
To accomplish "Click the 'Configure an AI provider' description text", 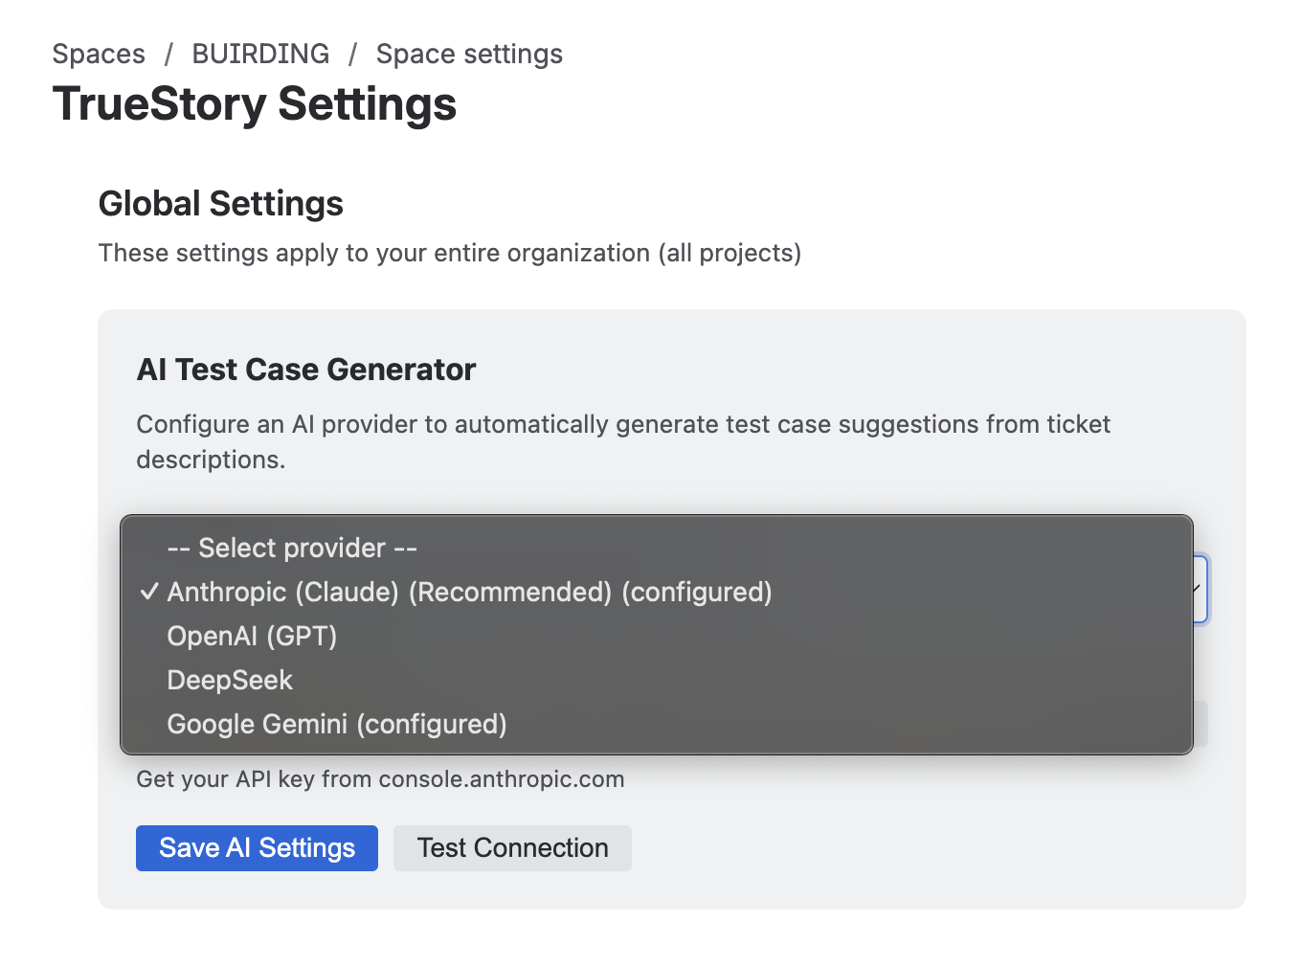I will 623,441.
